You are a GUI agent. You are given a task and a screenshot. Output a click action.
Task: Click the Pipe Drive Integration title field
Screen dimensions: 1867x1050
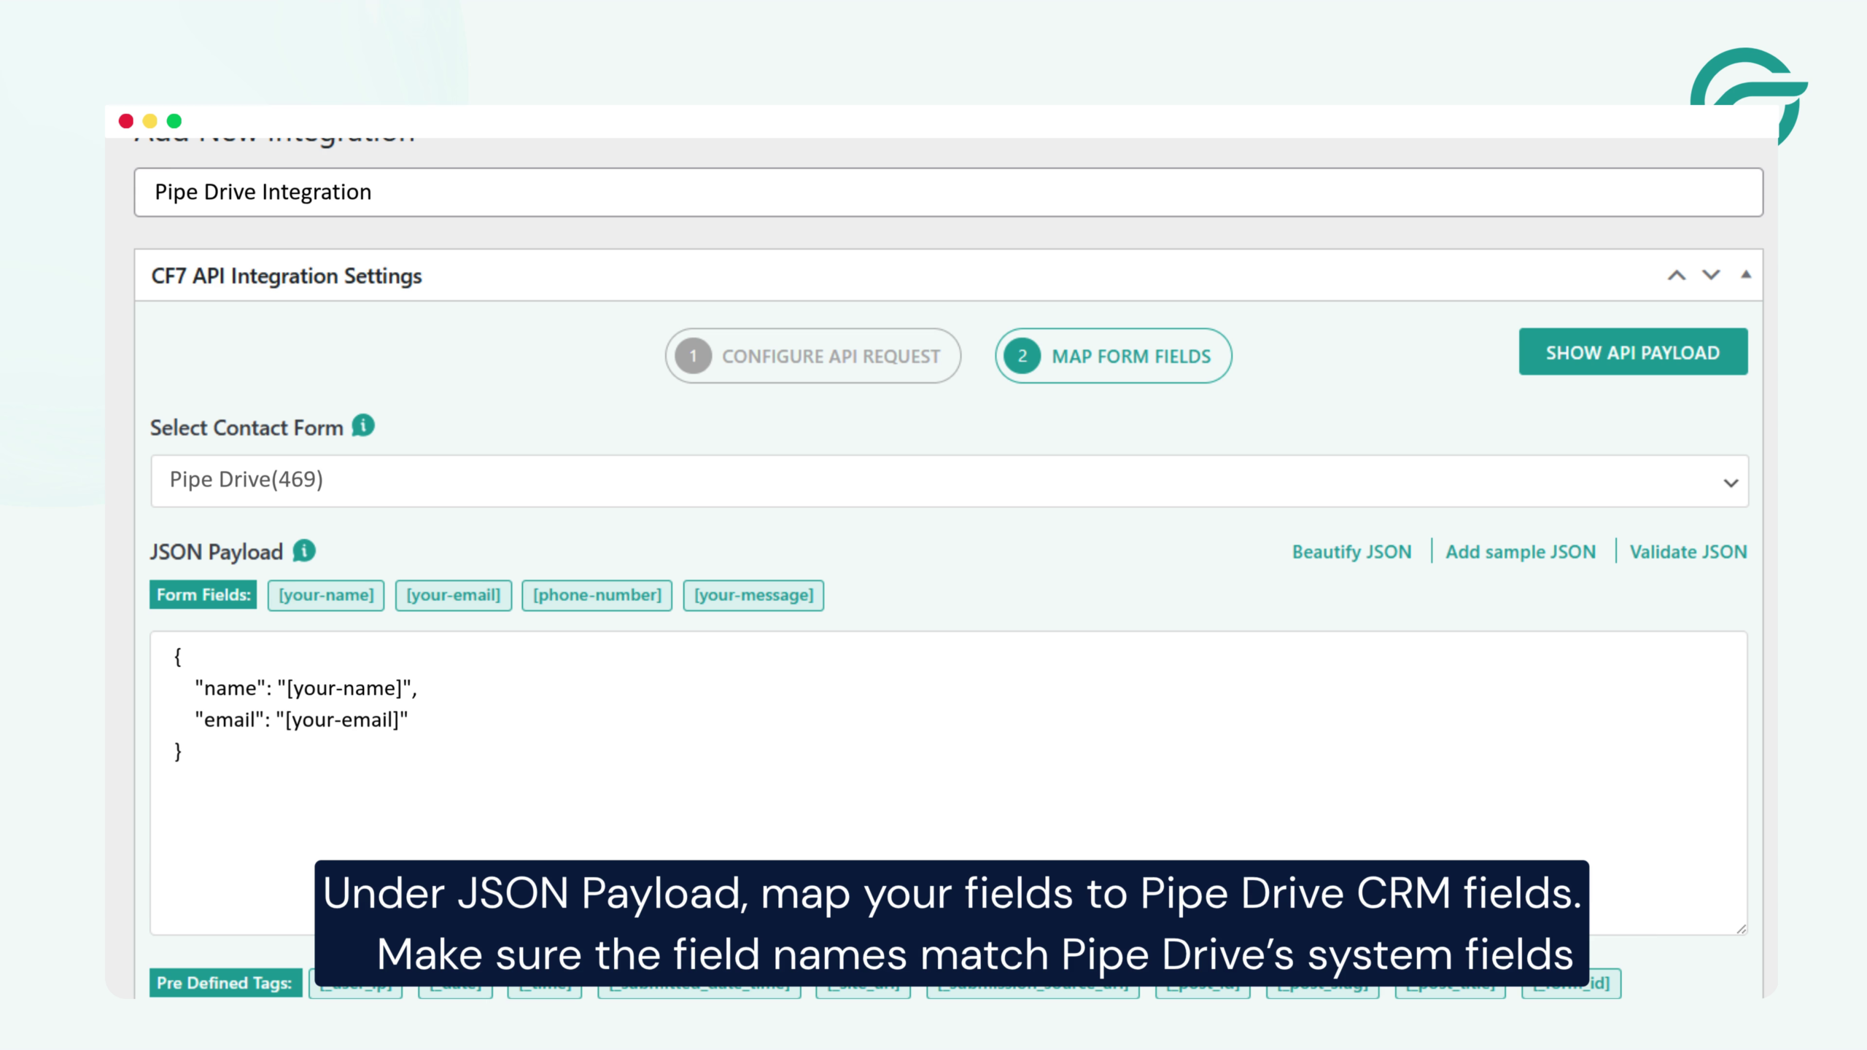click(949, 192)
